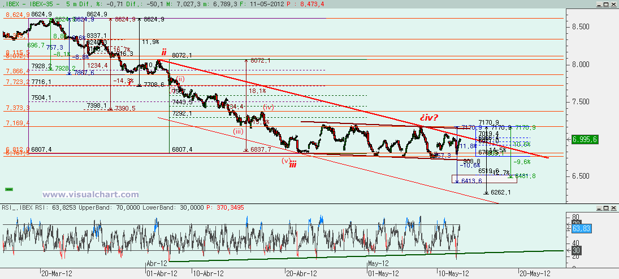Image resolution: width=619 pixels, height=279 pixels.
Task: Click the 10-May-12 date axis label
Action: tap(453, 273)
